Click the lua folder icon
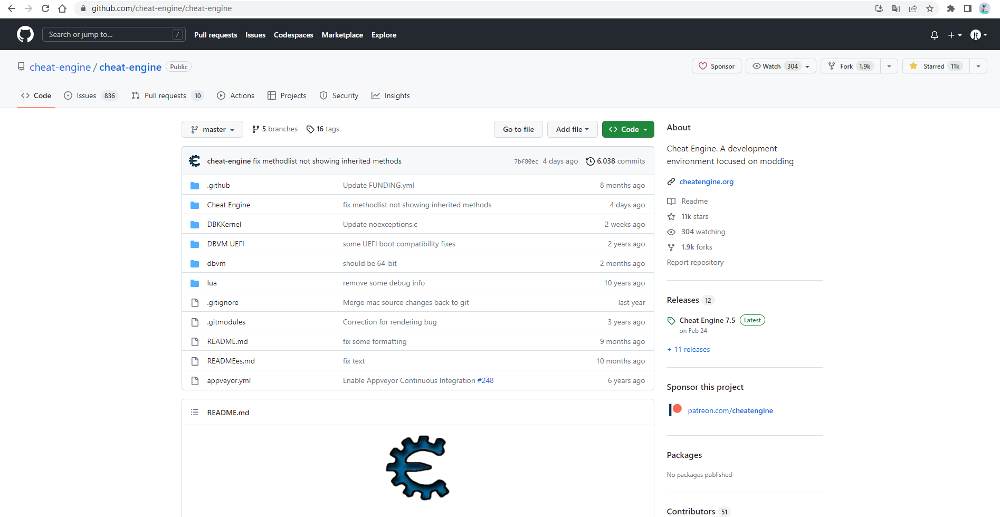The height and width of the screenshot is (517, 1000). 195,283
